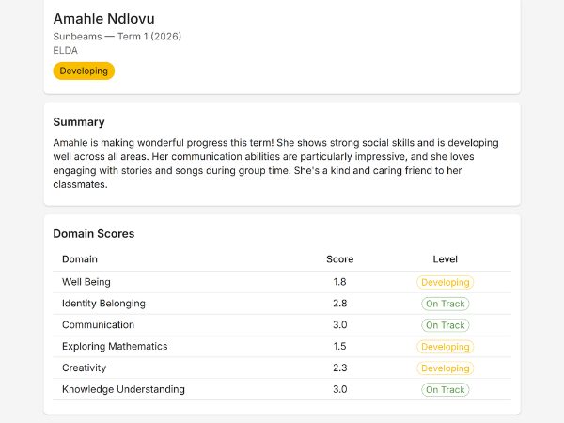Click the Creativity domain name

[x=84, y=368]
